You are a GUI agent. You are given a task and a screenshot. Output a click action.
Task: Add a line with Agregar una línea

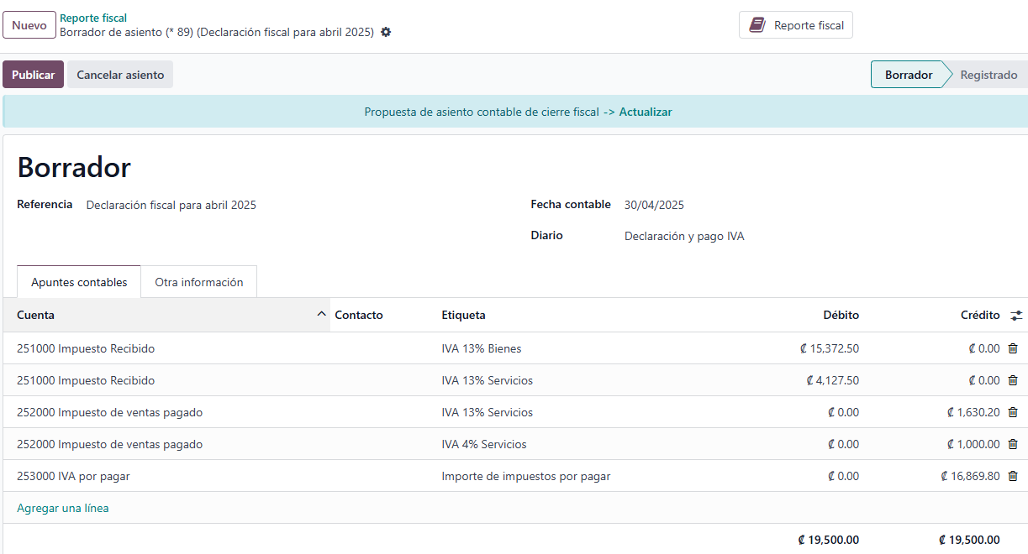pos(63,508)
